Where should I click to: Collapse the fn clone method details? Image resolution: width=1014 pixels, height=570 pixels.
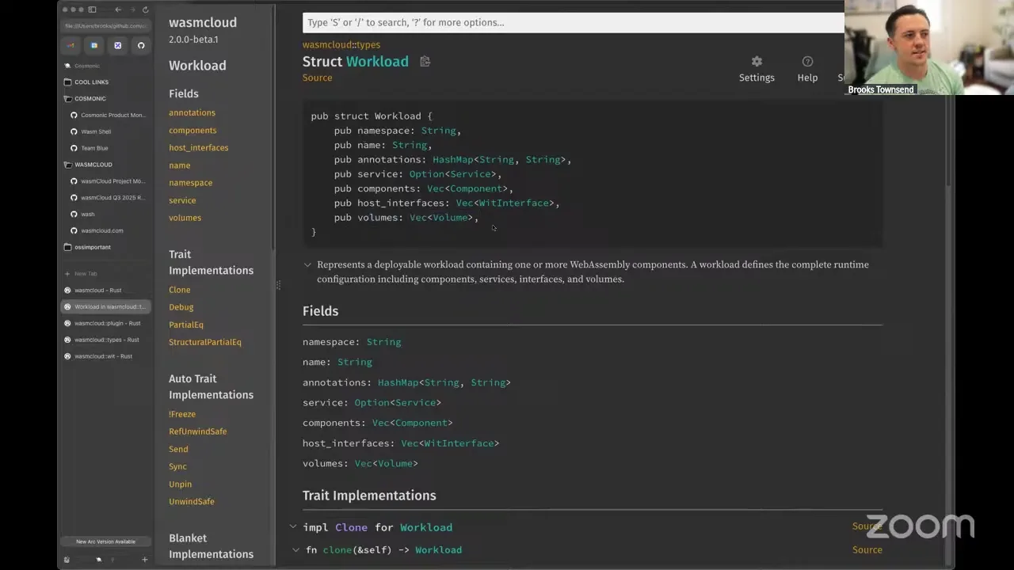click(296, 550)
